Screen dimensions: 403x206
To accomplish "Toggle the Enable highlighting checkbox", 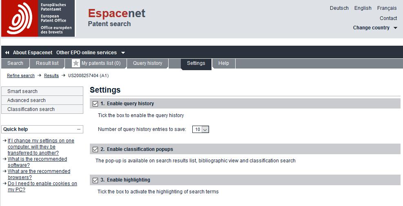I will [96, 180].
